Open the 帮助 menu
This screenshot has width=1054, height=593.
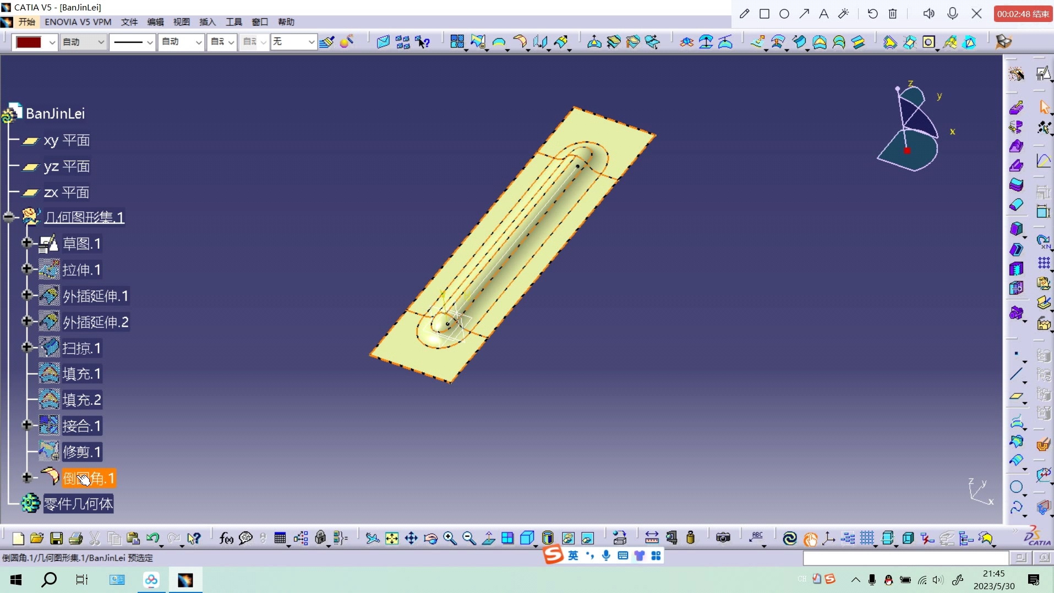[286, 22]
